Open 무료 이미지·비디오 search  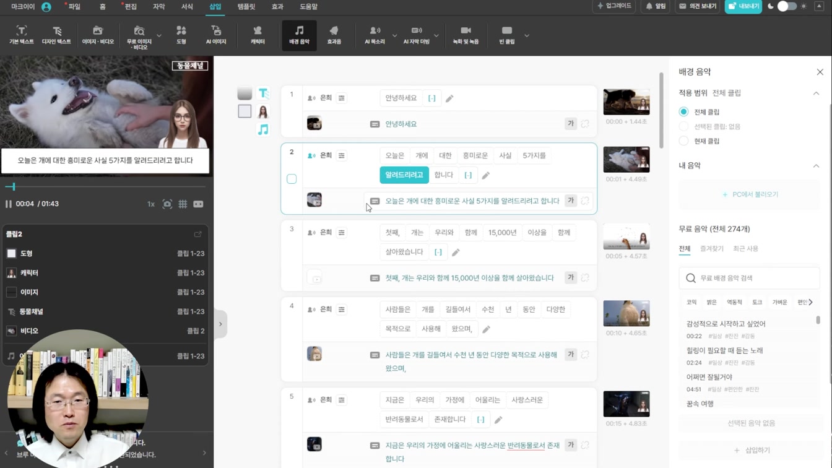click(139, 37)
